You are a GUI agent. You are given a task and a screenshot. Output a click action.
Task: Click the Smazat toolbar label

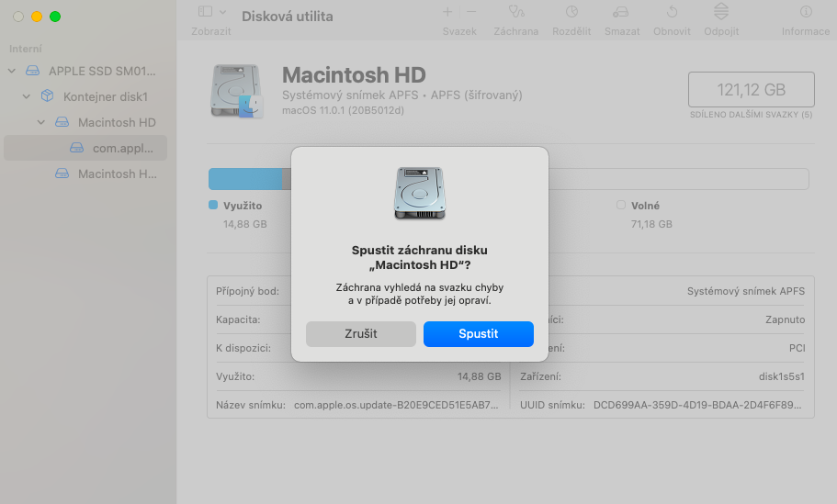tap(622, 31)
